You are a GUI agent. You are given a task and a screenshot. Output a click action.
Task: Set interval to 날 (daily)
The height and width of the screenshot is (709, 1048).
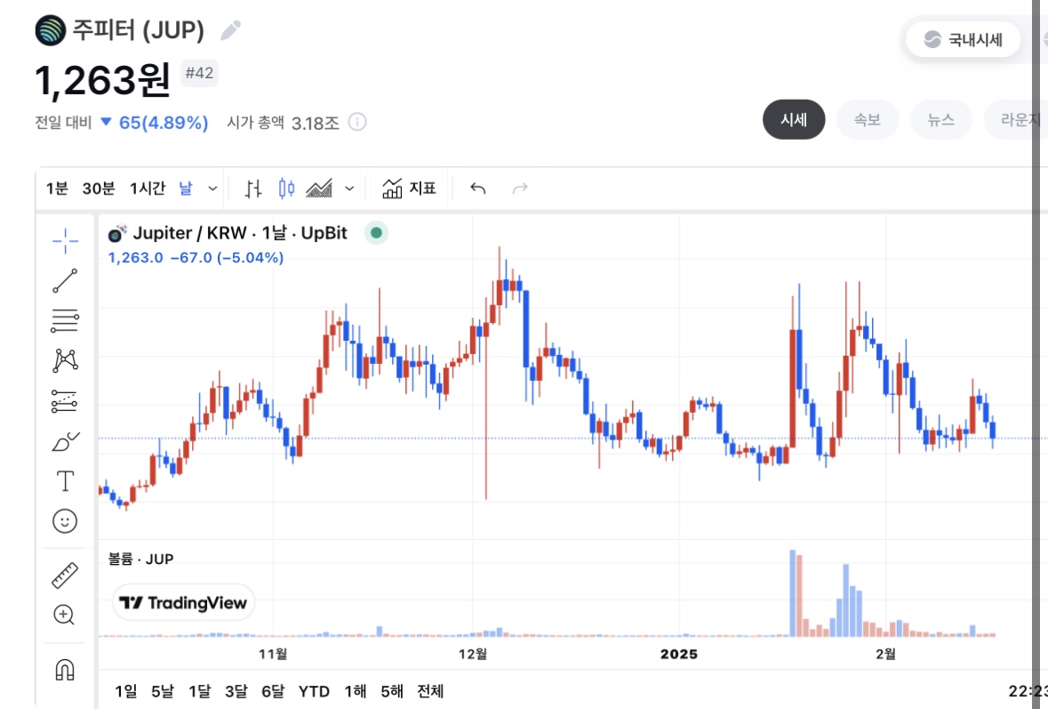tap(186, 189)
